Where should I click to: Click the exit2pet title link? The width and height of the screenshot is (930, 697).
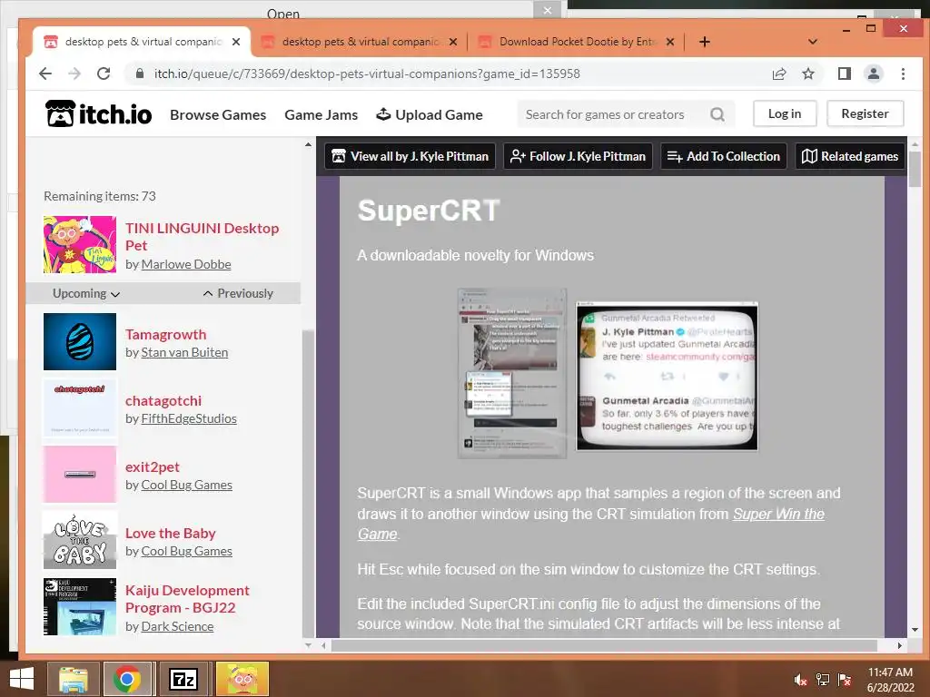[153, 467]
